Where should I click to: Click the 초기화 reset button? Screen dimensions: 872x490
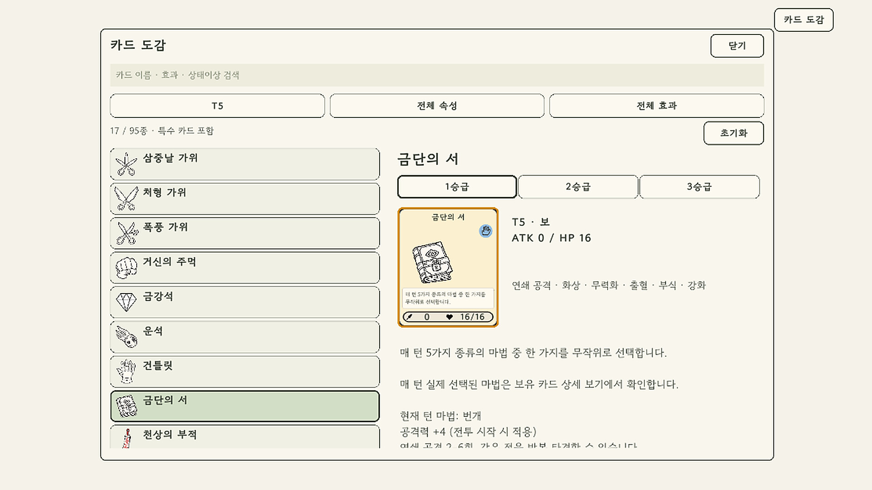(733, 133)
